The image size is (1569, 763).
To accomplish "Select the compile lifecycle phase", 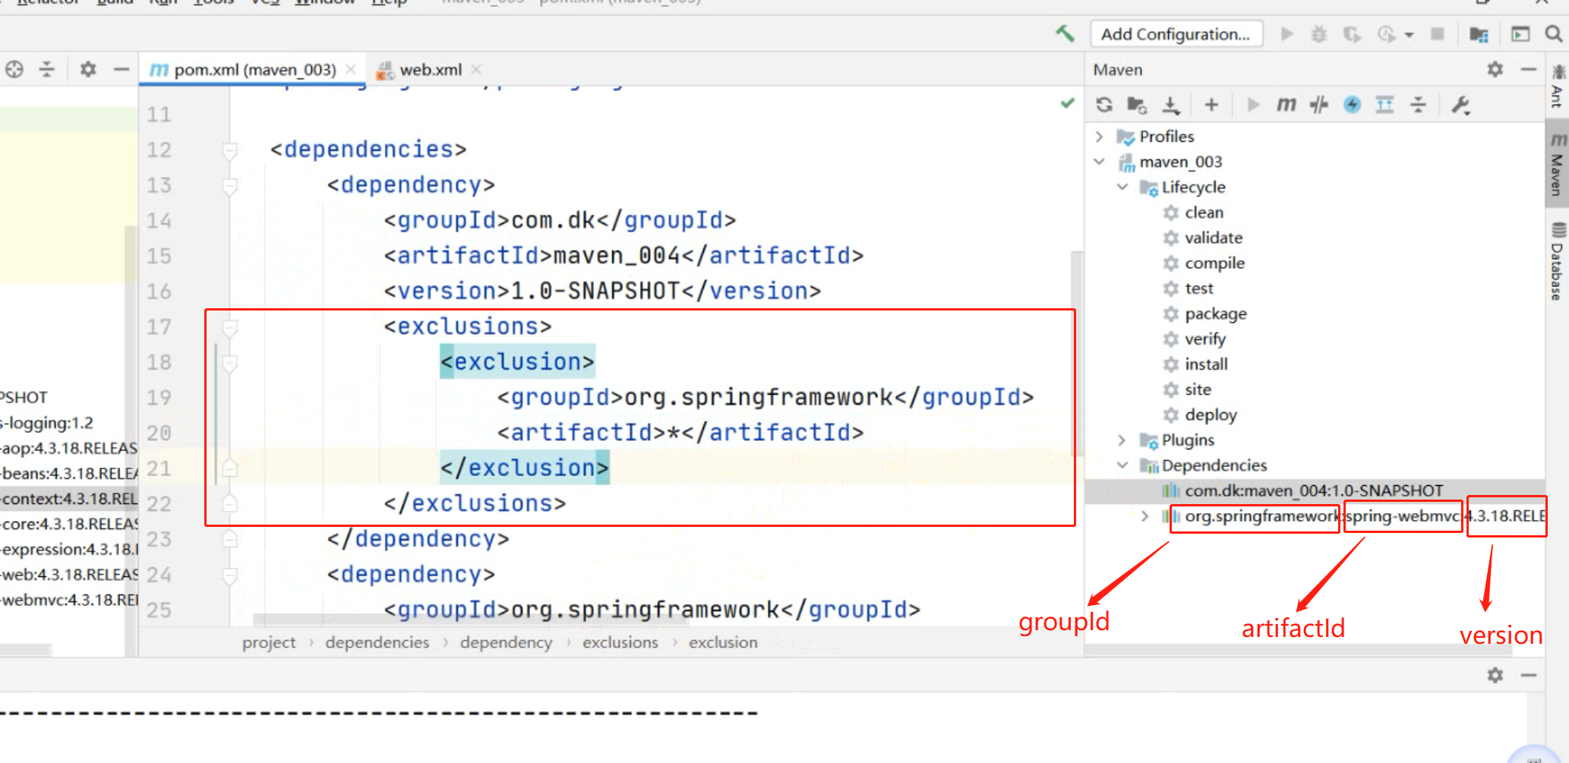I will click(x=1214, y=263).
